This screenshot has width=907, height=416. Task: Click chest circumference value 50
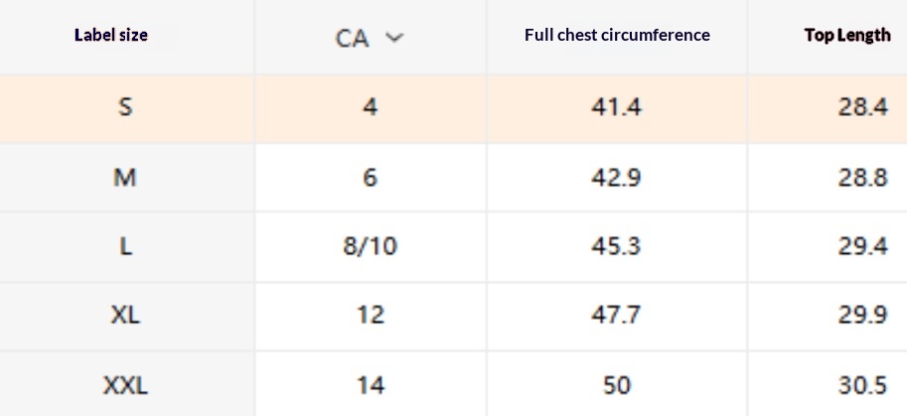[x=617, y=384]
